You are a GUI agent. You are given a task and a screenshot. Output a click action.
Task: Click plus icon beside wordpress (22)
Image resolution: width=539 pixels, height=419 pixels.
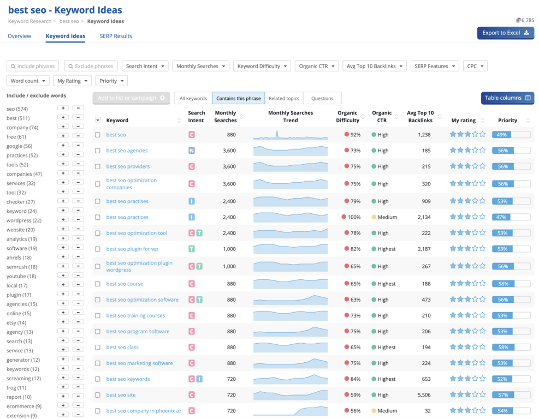coord(63,219)
